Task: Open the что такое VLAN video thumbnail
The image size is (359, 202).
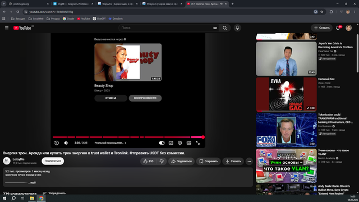Action: (x=286, y=166)
